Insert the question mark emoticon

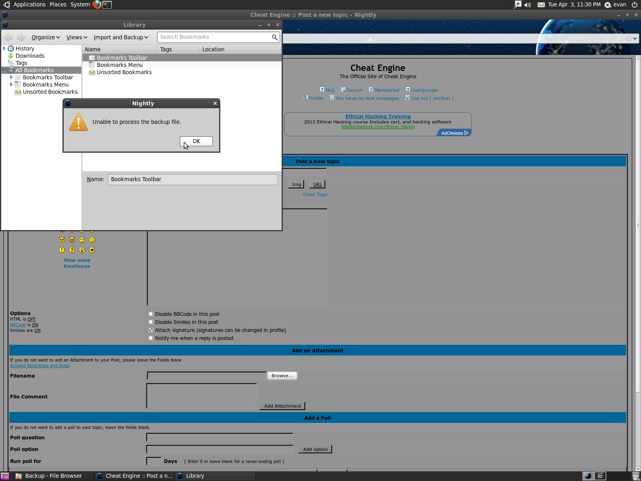pyautogui.click(x=72, y=250)
